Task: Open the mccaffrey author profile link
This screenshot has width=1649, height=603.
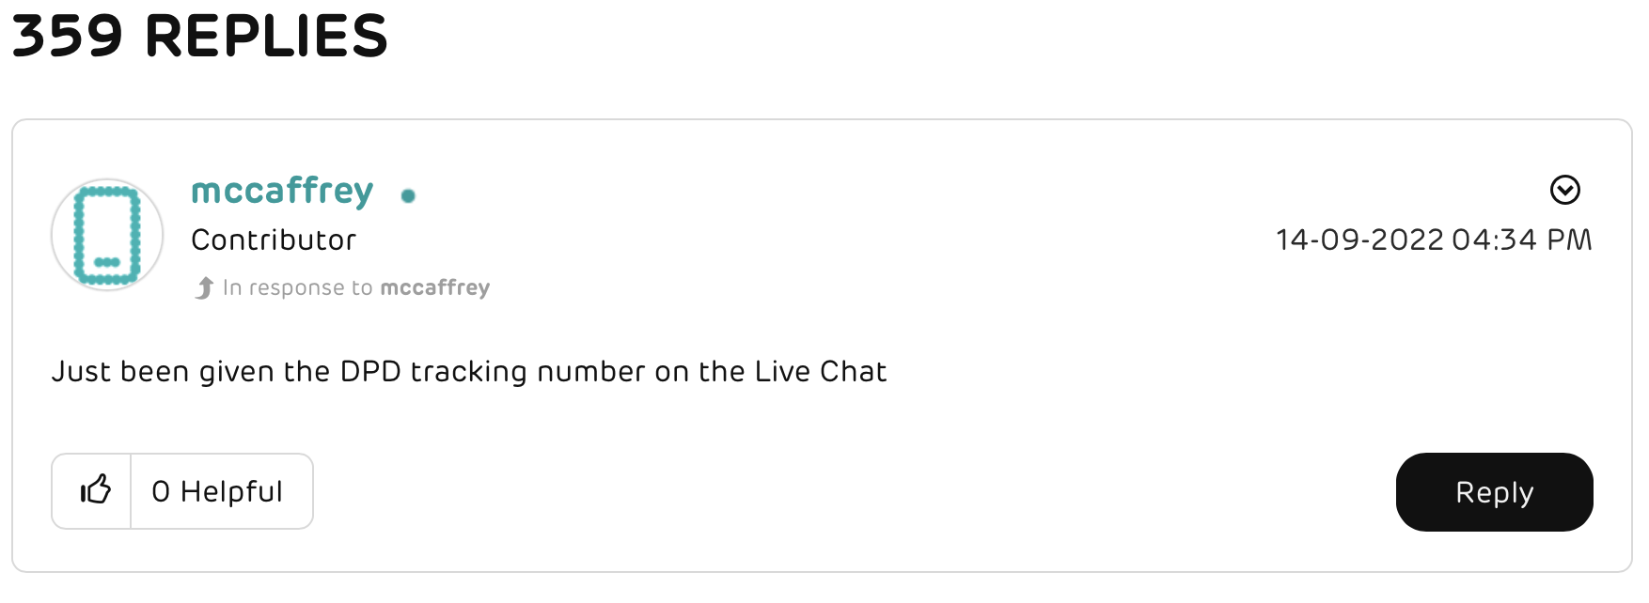Action: click(x=282, y=192)
